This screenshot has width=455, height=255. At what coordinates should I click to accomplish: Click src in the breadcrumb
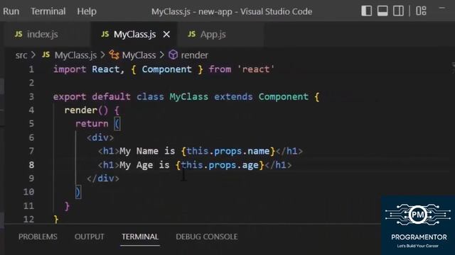(x=21, y=55)
